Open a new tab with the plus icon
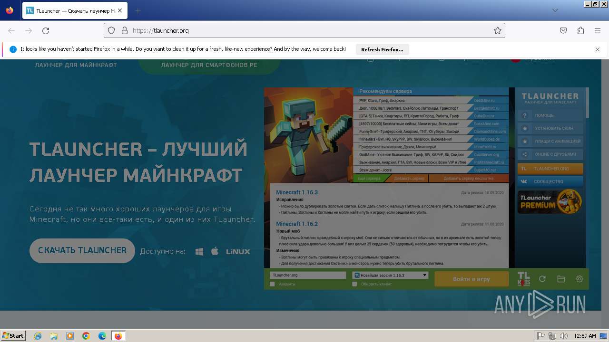609x342 pixels. [x=138, y=10]
